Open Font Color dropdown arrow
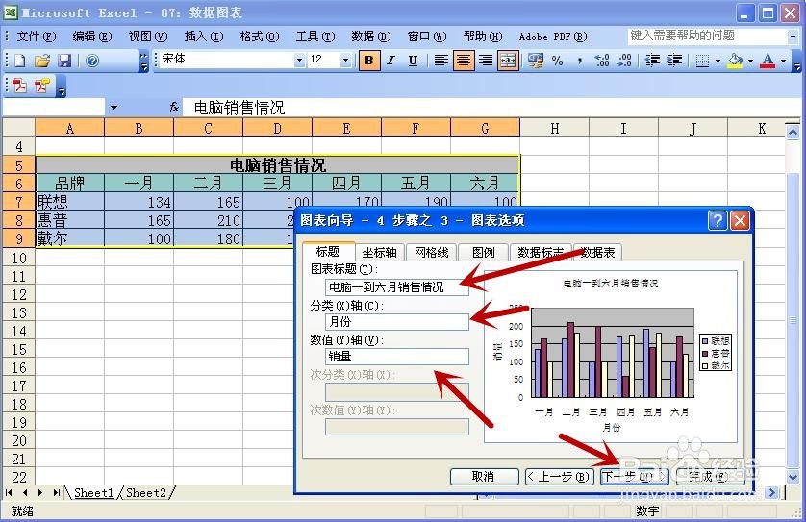The height and width of the screenshot is (522, 806). pos(783,61)
